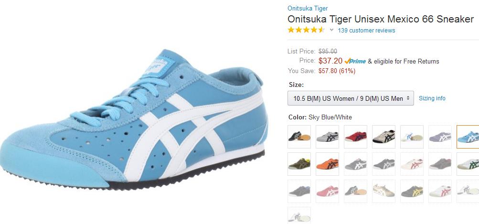Viewport: 479px width, 224px height.
Task: Open the shoe size dropdown
Action: click(x=351, y=98)
